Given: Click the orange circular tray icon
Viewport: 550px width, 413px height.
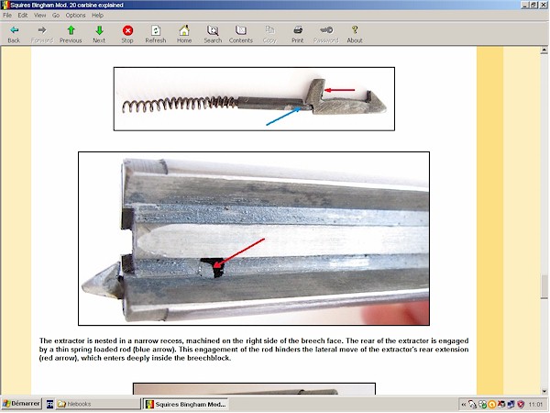Looking at the screenshot, I should [491, 405].
